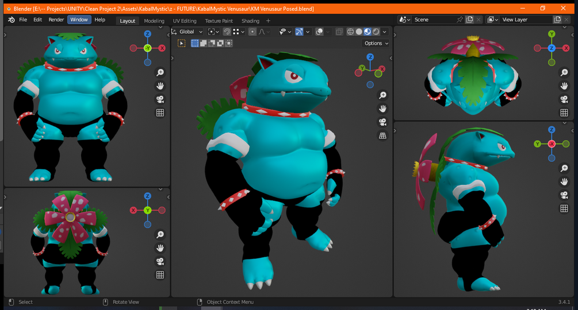
Task: Click zoom icon in top-left front viewport
Action: tap(160, 72)
